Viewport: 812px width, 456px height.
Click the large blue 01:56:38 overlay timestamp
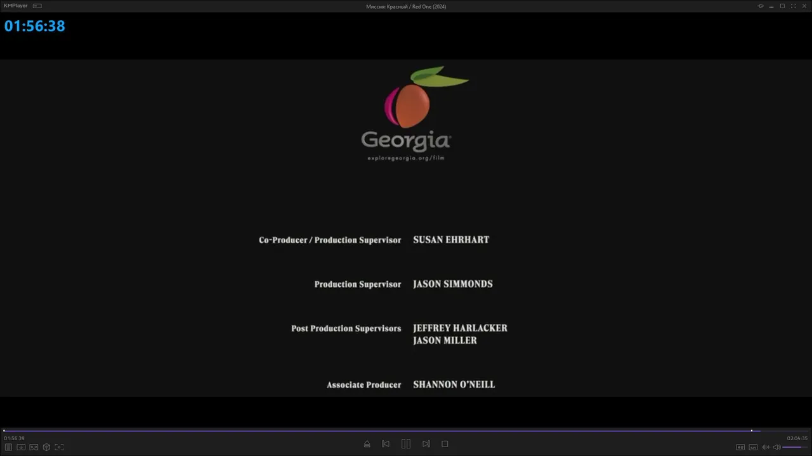coord(35,26)
